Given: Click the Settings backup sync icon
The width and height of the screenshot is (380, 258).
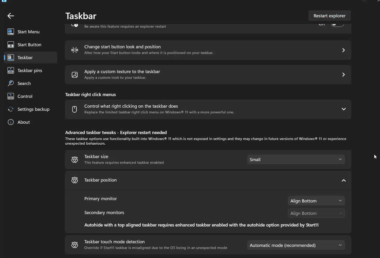Looking at the screenshot, I should (x=11, y=109).
